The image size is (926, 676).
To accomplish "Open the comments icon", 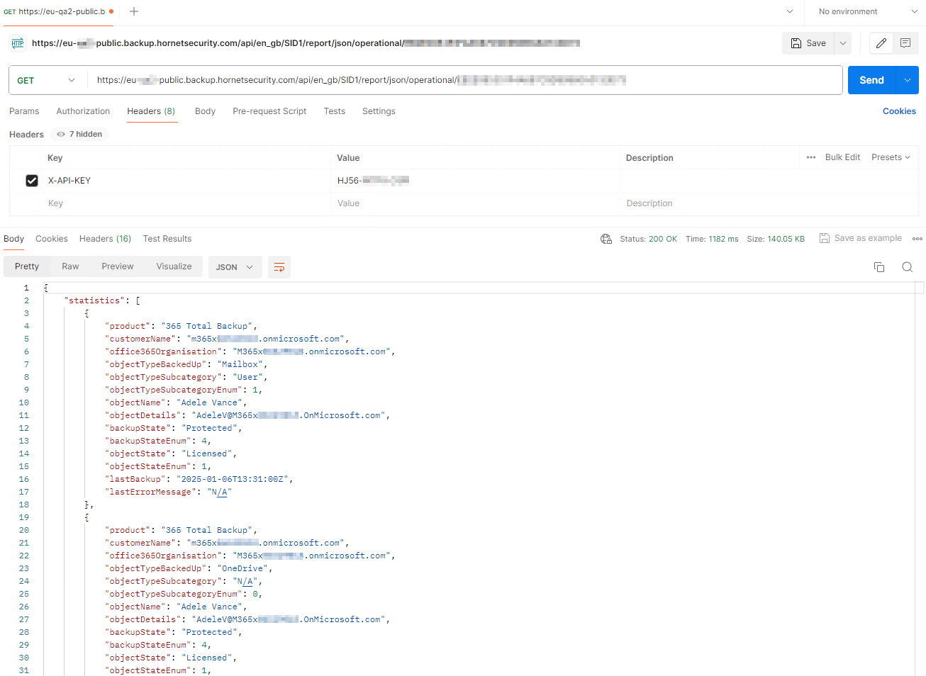I will click(905, 43).
